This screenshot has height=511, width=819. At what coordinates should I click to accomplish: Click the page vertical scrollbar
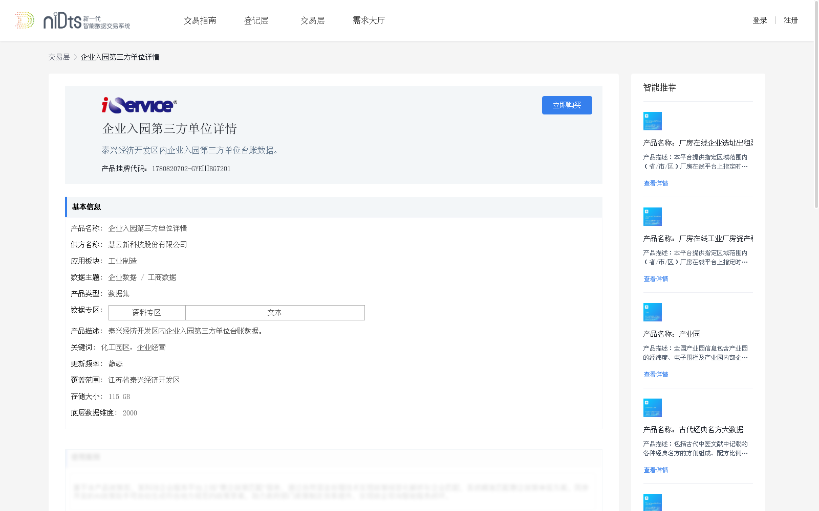coord(816,105)
